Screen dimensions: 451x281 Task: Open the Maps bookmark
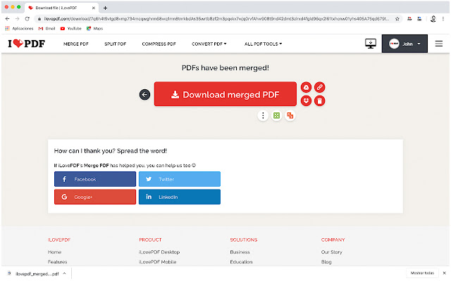pyautogui.click(x=94, y=28)
